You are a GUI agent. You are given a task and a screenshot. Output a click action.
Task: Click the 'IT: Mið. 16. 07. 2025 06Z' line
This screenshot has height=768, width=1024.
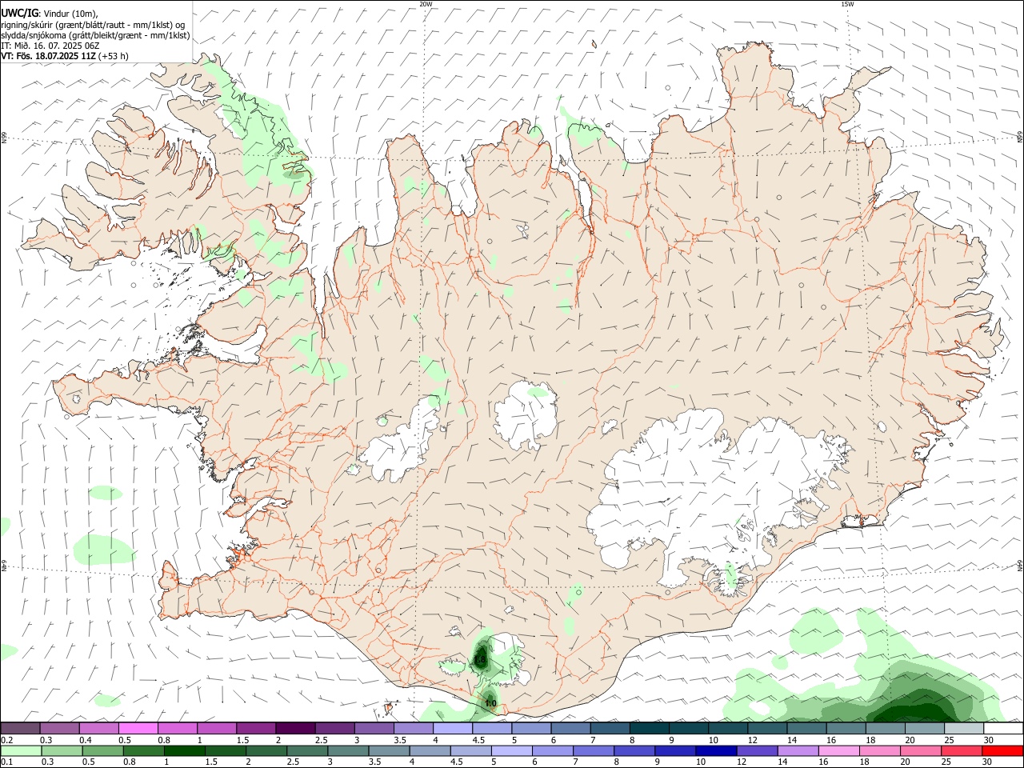click(50, 46)
